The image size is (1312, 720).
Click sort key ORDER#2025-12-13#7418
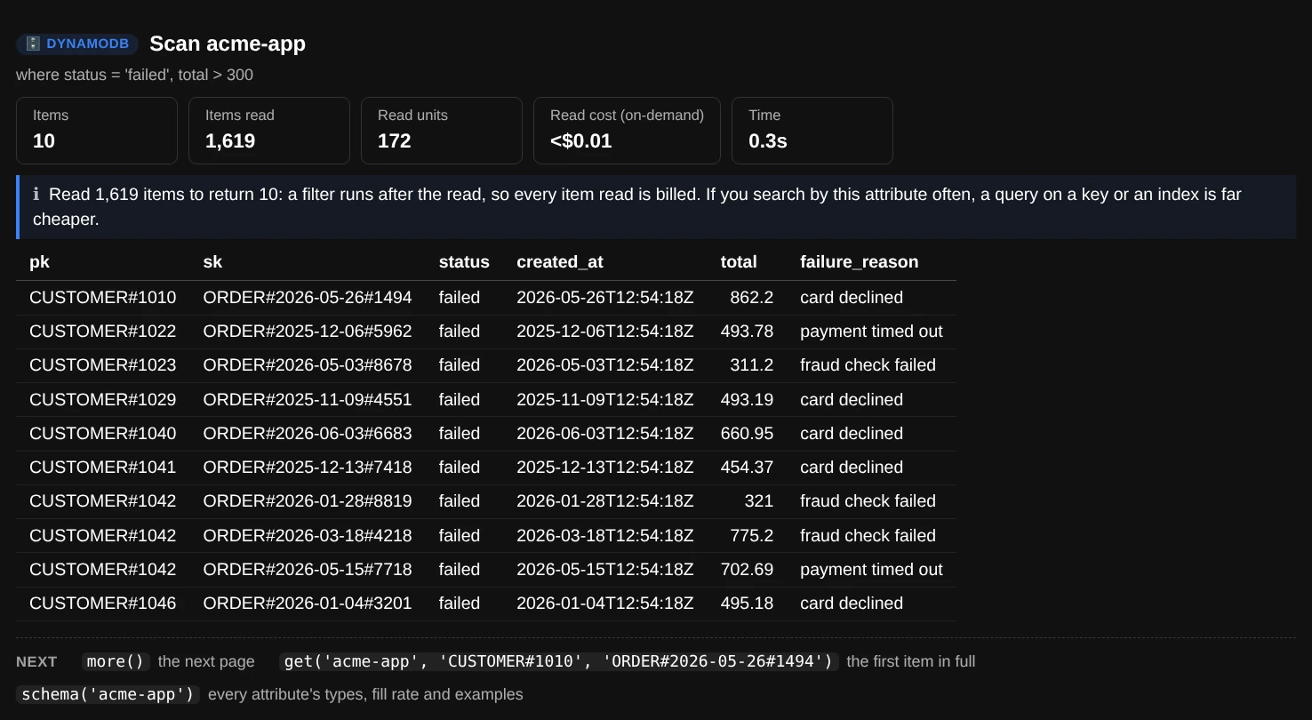click(308, 468)
